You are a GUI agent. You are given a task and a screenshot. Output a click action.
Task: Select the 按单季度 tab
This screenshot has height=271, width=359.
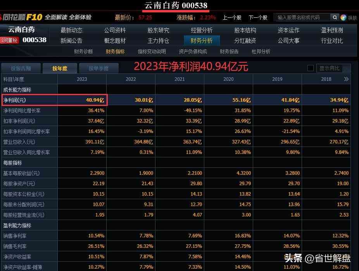click(98, 68)
